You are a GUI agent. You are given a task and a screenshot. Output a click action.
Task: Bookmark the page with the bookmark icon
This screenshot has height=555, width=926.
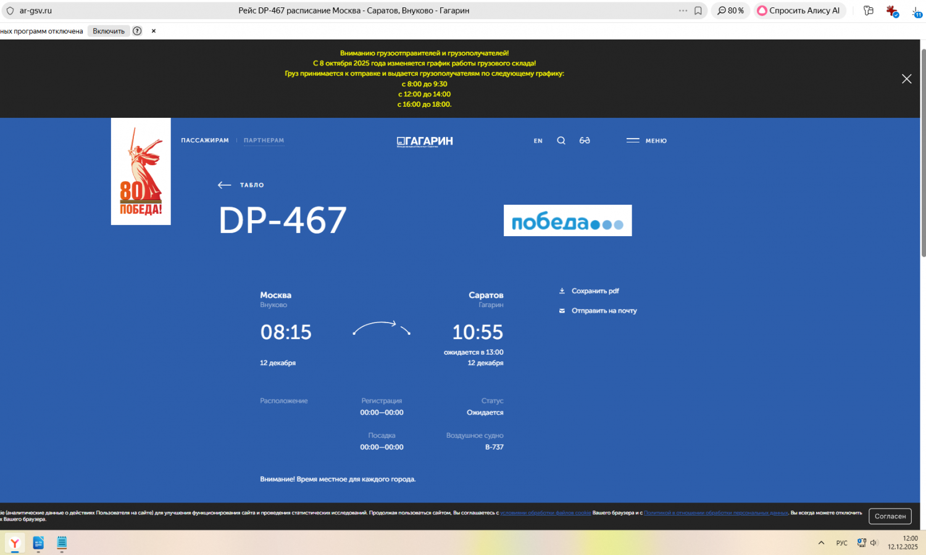click(698, 10)
